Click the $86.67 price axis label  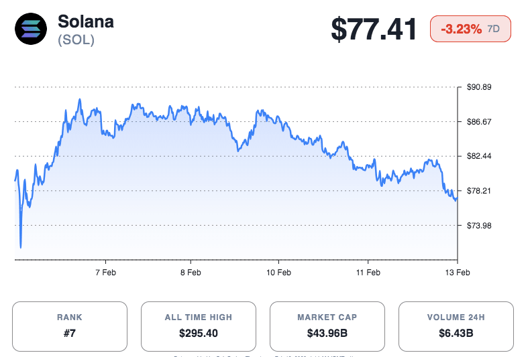click(480, 122)
